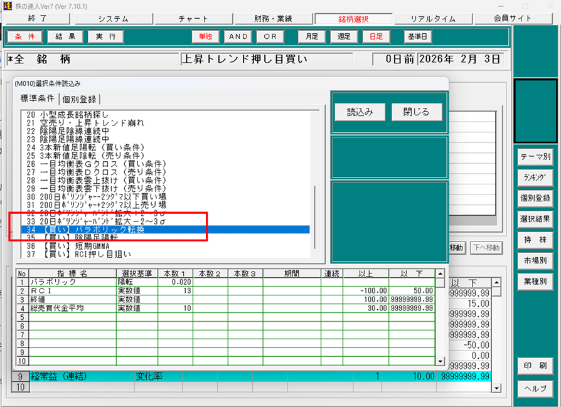This screenshot has width=561, height=407.
Task: Toggle the AND condition mode
Action: click(x=238, y=36)
